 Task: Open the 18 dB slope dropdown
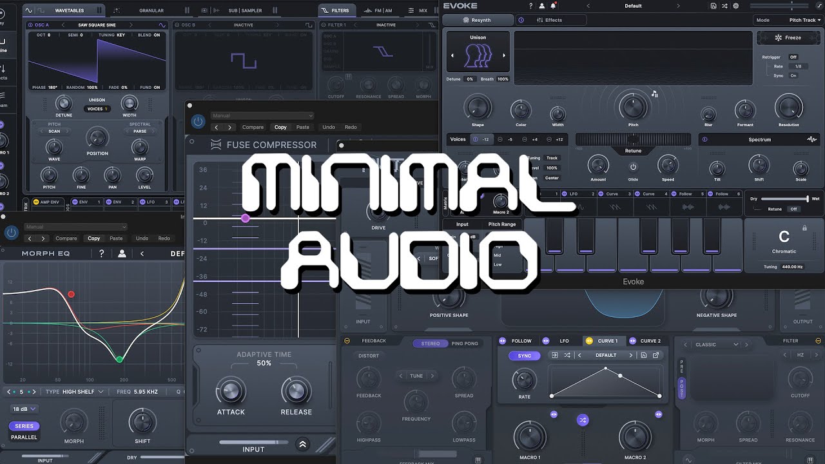pyautogui.click(x=24, y=409)
